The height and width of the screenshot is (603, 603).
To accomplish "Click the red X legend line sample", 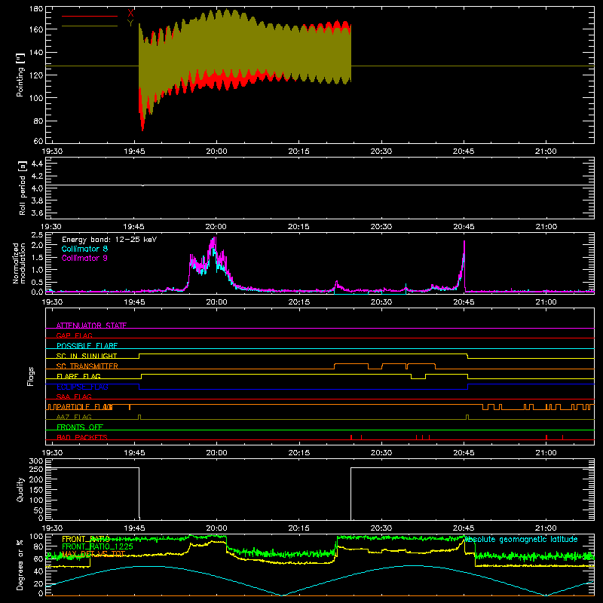I will coord(89,16).
